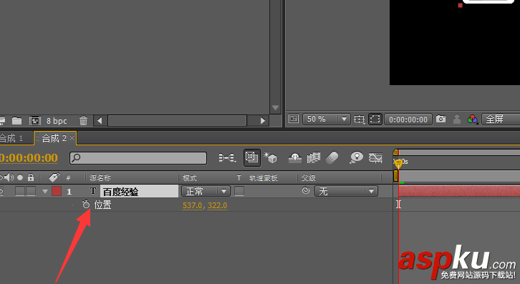The image size is (520, 284).
Task: Click the solo dot column header
Action: (20, 177)
